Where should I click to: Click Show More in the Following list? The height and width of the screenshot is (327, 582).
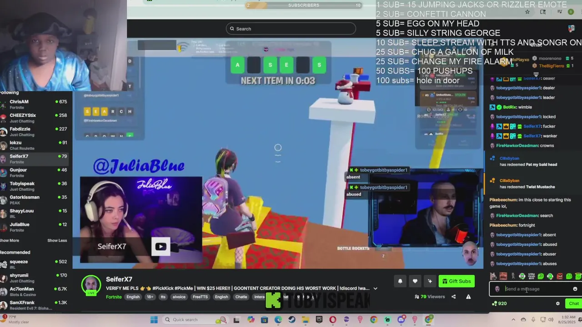[10, 240]
